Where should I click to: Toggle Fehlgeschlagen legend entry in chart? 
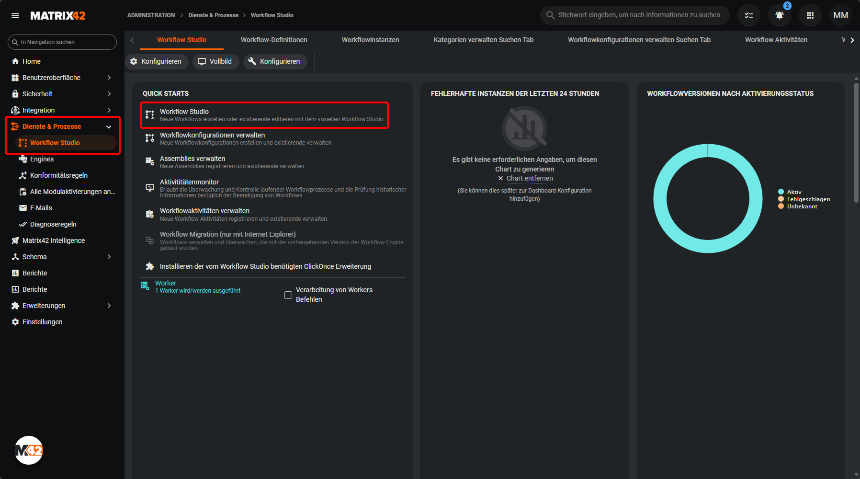808,199
